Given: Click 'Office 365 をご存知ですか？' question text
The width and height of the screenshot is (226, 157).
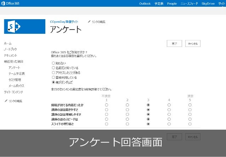Looking at the screenshot, I should coord(69,52).
